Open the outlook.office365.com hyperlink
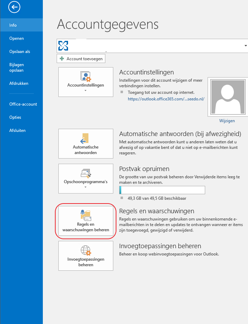This screenshot has height=324, width=248. click(x=166, y=99)
